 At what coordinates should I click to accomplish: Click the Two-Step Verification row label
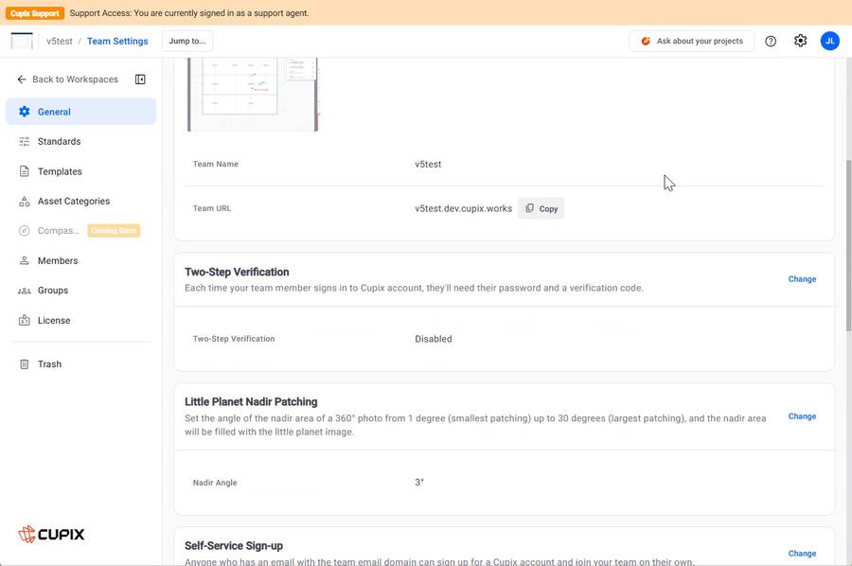pos(234,339)
